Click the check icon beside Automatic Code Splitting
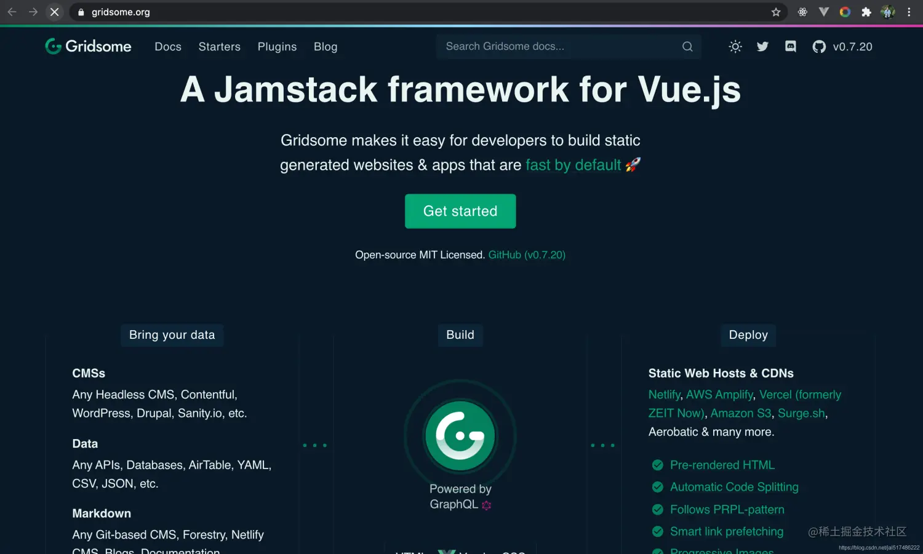The image size is (923, 554). (x=658, y=487)
